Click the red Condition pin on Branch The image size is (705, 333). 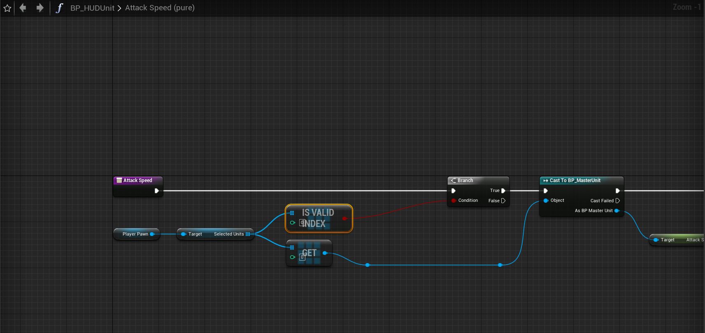point(454,201)
